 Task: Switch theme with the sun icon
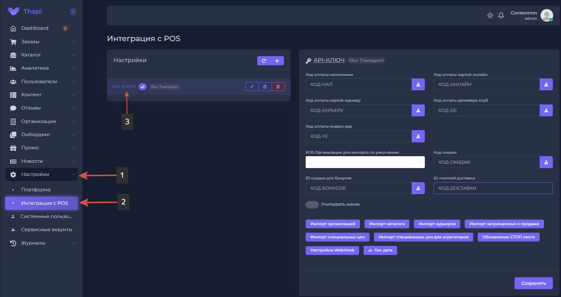click(490, 15)
